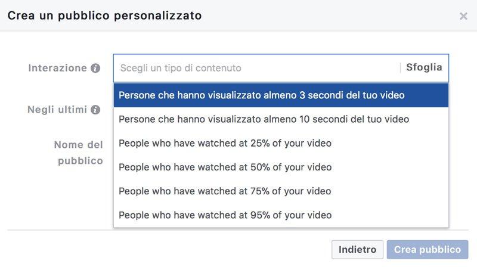477x267 pixels.
Task: Click the Scegli un tipo di contenuto field
Action: [x=256, y=68]
